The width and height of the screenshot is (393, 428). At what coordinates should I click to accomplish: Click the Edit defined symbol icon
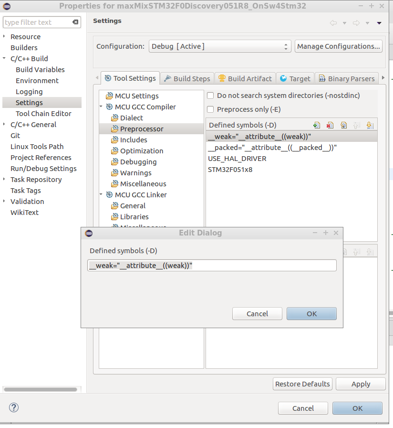coord(343,125)
